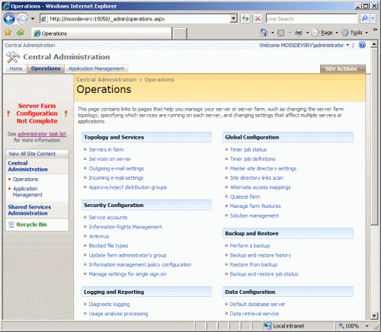Open the Antivirus settings link
Screen dimensions: 381x332
tap(99, 236)
